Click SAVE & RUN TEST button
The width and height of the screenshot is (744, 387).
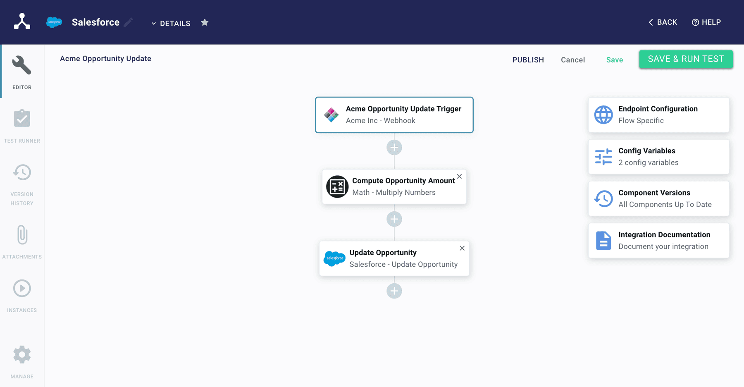point(686,59)
